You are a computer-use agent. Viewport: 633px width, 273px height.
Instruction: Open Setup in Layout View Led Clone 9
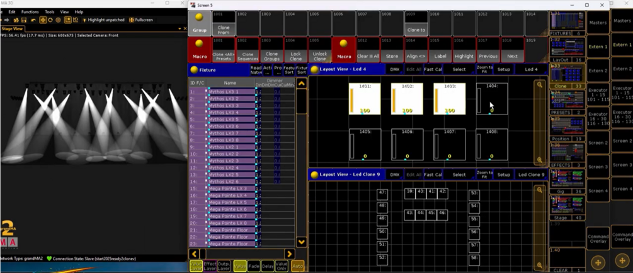click(x=503, y=175)
